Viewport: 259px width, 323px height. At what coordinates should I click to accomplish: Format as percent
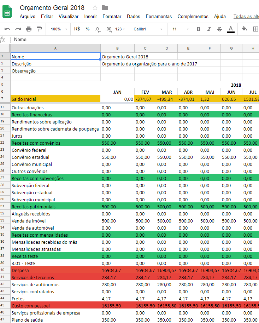coord(87,29)
